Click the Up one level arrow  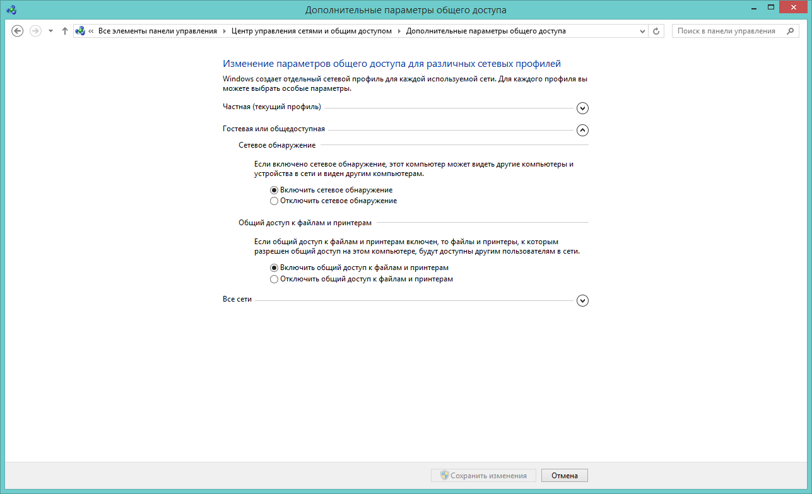pos(64,31)
